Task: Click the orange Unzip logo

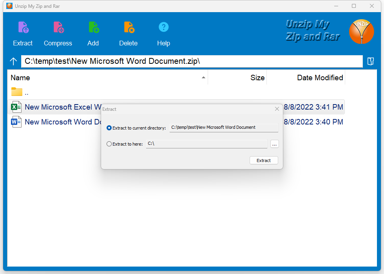Action: pyautogui.click(x=361, y=32)
